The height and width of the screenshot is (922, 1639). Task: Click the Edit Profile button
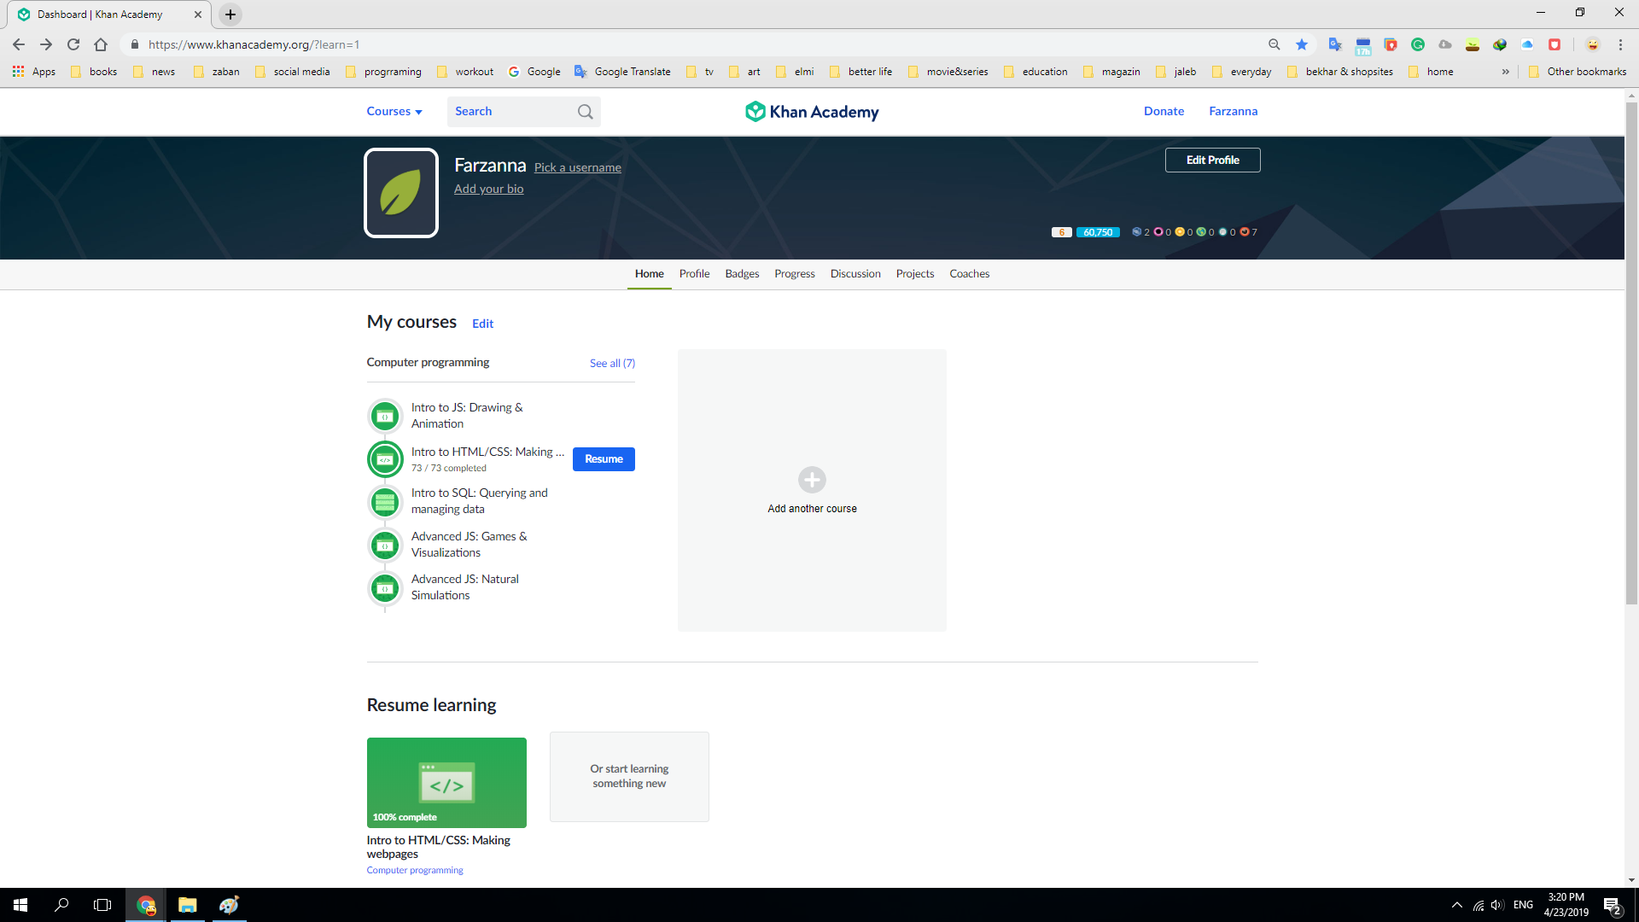coord(1212,160)
